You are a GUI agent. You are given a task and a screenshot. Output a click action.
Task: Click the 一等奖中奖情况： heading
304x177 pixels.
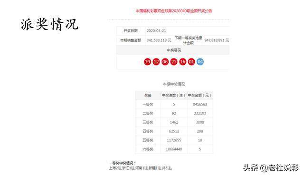point(122,163)
